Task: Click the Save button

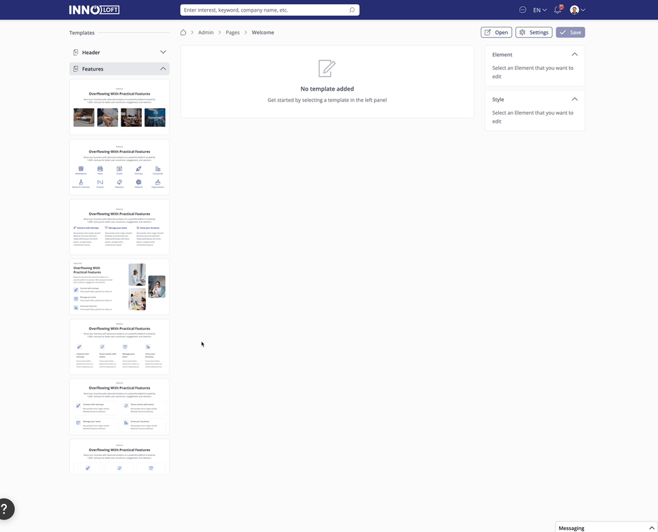Action: click(570, 32)
